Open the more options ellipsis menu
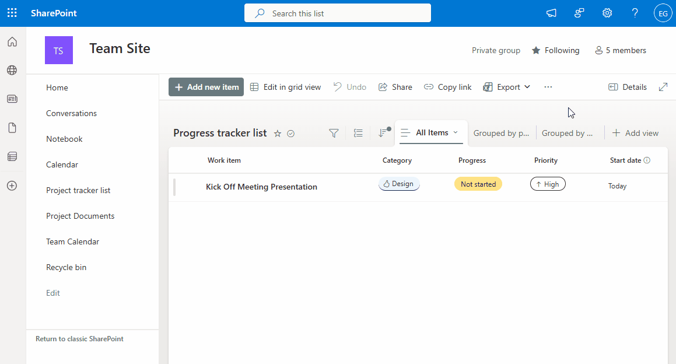Image resolution: width=676 pixels, height=364 pixels. pyautogui.click(x=548, y=87)
